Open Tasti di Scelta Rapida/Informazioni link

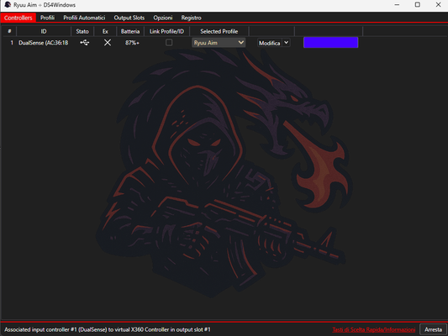pos(374,330)
